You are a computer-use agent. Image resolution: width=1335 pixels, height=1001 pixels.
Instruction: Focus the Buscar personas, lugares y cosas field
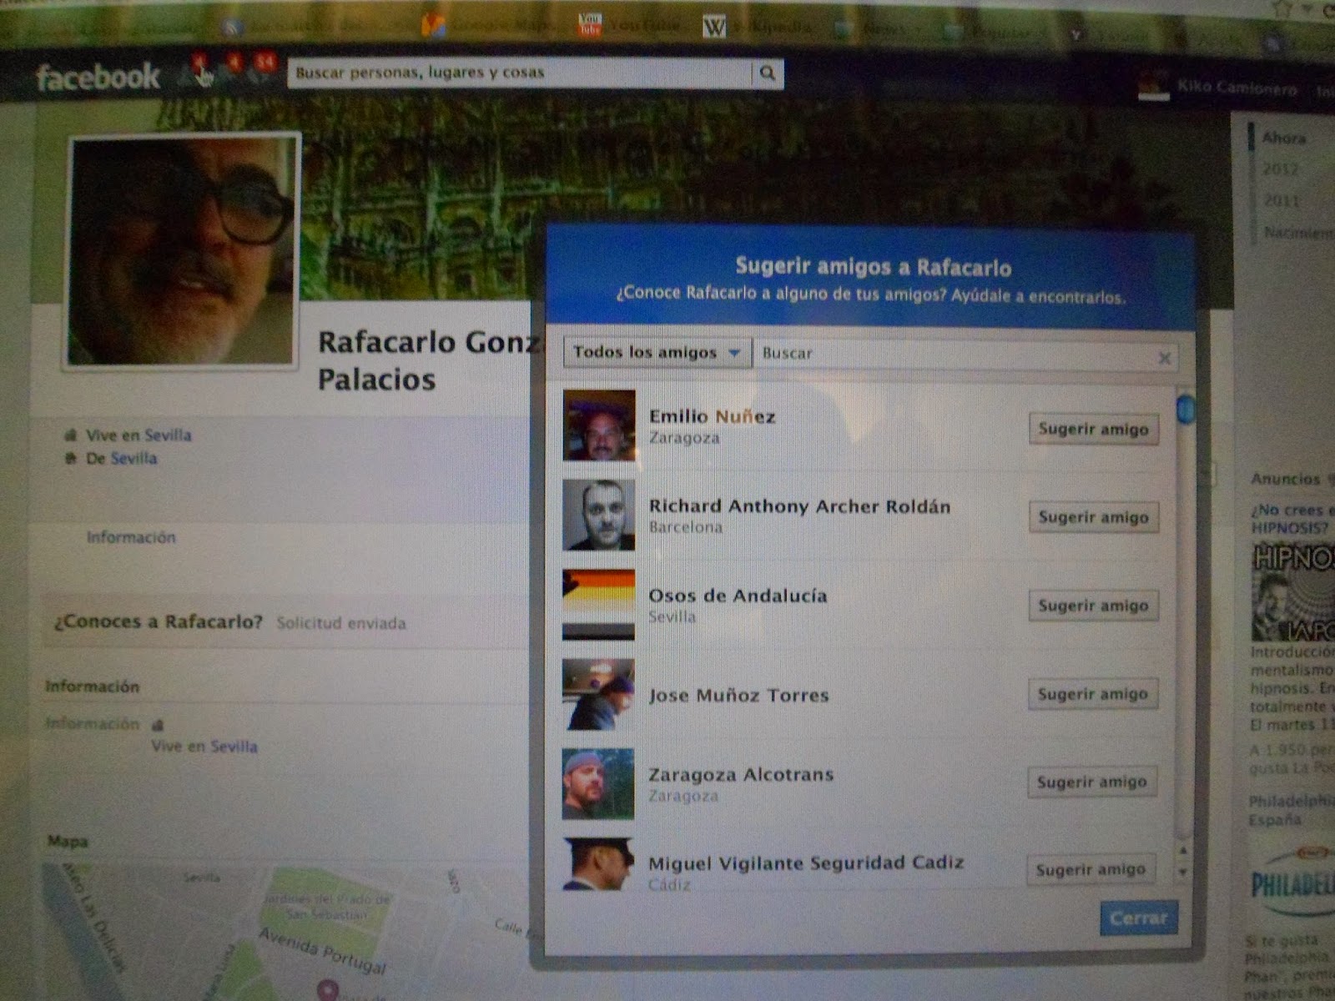click(519, 73)
